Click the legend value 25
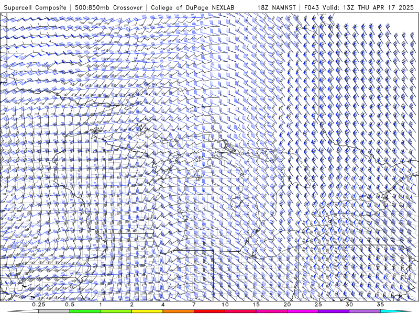 coord(318,305)
